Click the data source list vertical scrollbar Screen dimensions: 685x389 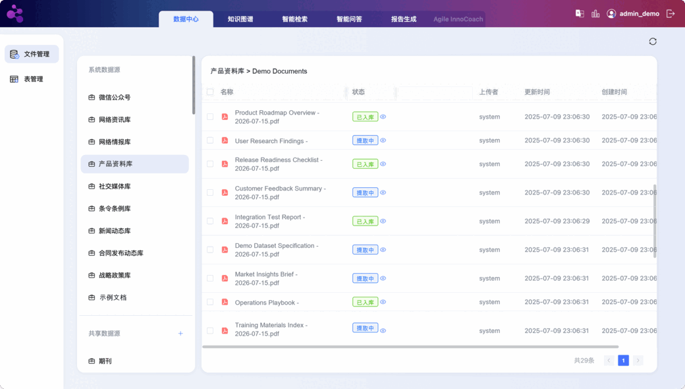click(x=194, y=85)
